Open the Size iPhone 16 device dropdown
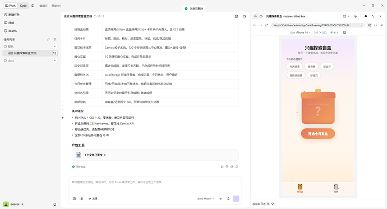 click(x=300, y=32)
